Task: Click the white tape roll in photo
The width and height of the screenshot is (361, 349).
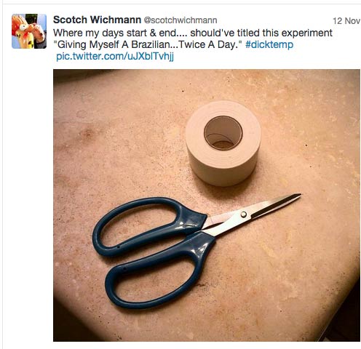Action: [223, 143]
